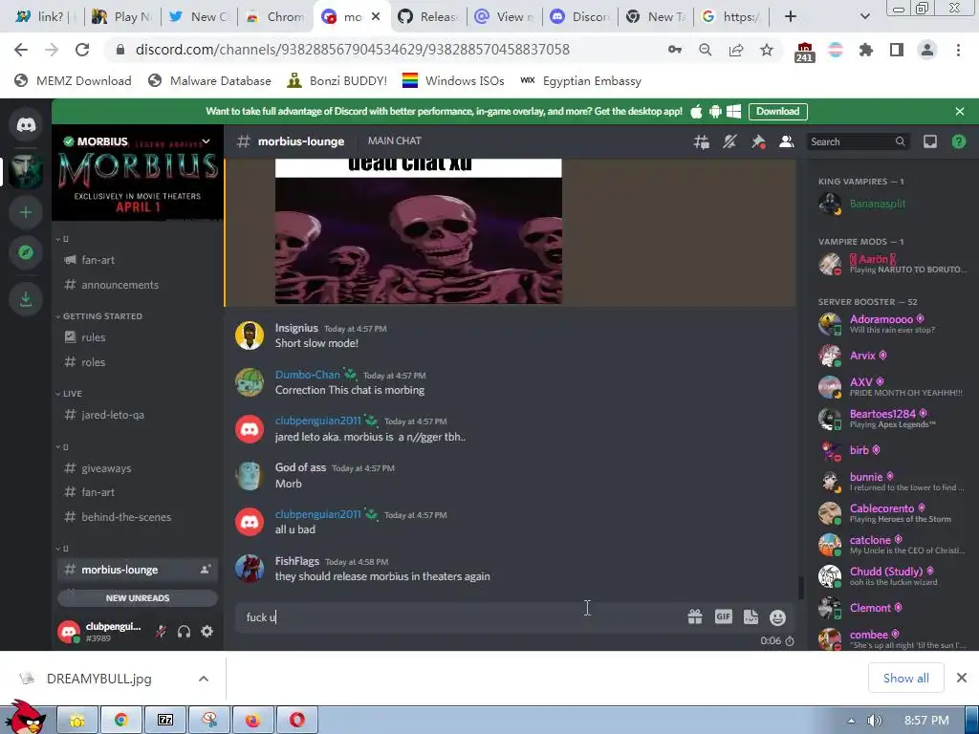Switch to Play N browser tab
This screenshot has height=734, width=979.
tap(122, 17)
